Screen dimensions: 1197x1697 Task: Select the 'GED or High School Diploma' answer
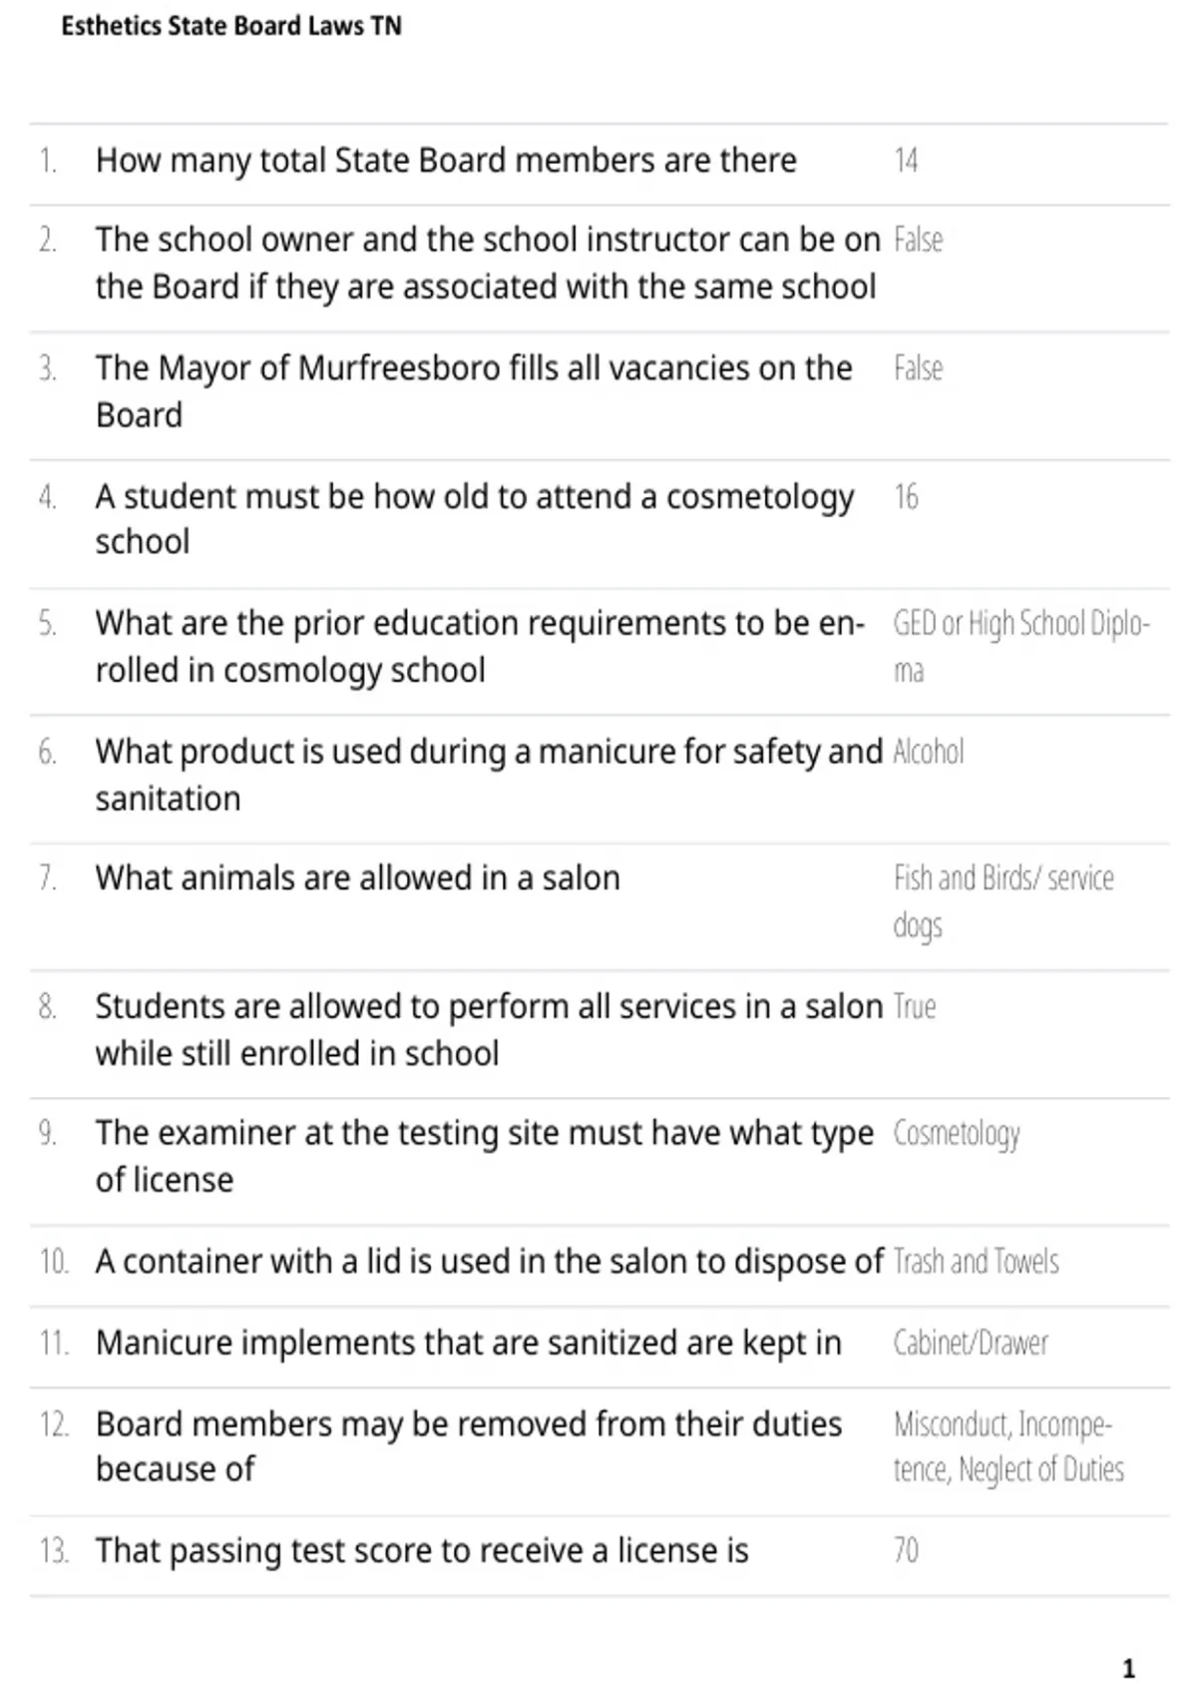[1021, 647]
